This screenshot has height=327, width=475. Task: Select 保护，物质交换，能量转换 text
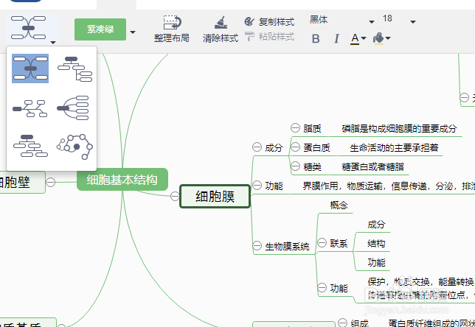420,282
